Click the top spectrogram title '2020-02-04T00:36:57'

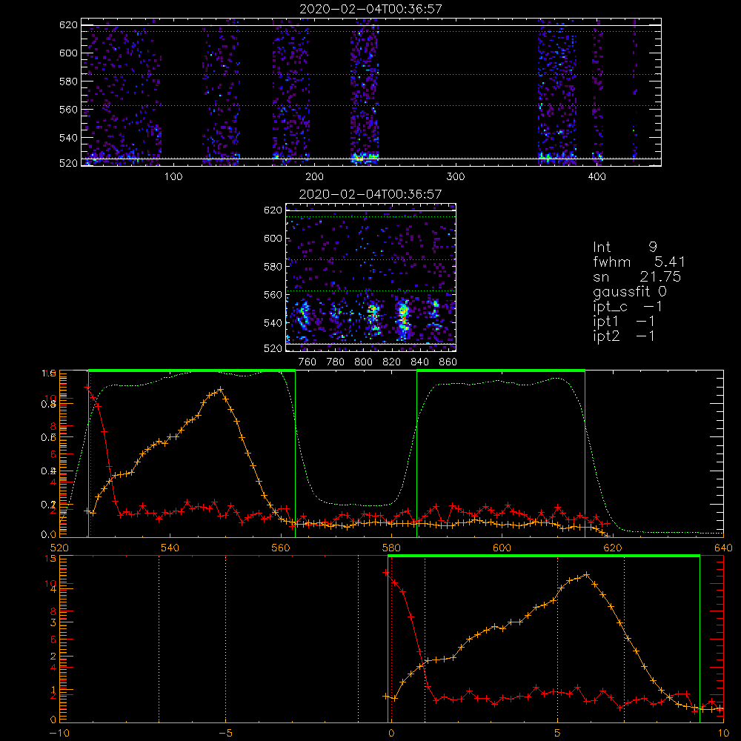[371, 9]
